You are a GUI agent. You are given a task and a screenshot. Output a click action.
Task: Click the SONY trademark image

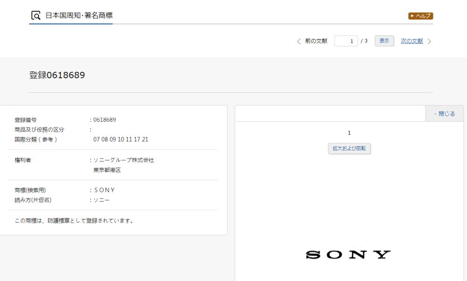tap(348, 255)
